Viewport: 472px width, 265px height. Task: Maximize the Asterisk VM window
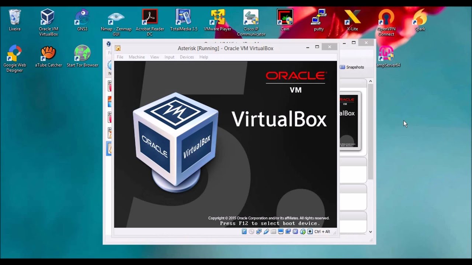tap(317, 47)
